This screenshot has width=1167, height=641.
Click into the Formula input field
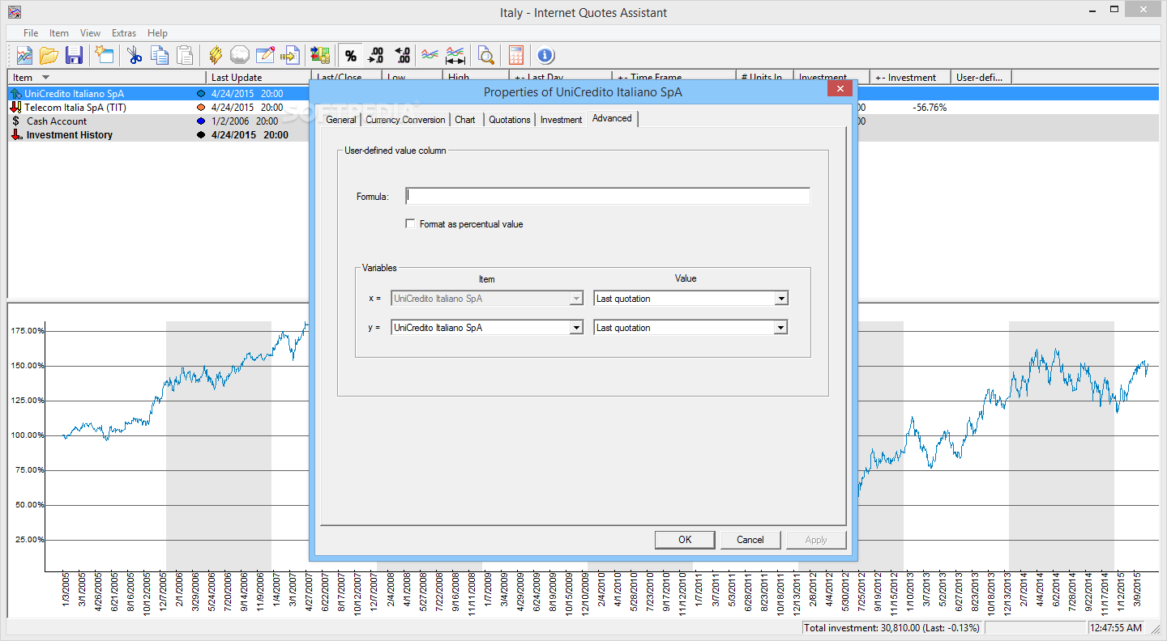[608, 196]
